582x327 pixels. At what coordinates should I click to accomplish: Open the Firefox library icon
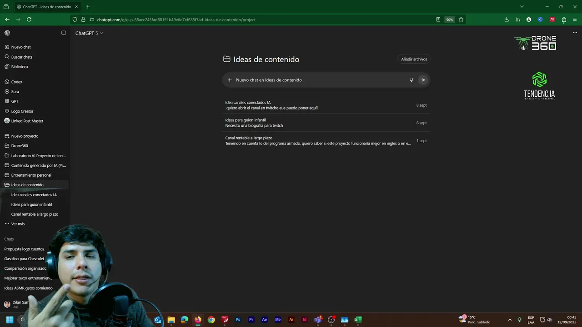tap(518, 20)
